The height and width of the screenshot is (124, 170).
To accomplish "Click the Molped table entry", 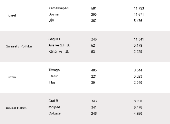I will coord(54,107).
